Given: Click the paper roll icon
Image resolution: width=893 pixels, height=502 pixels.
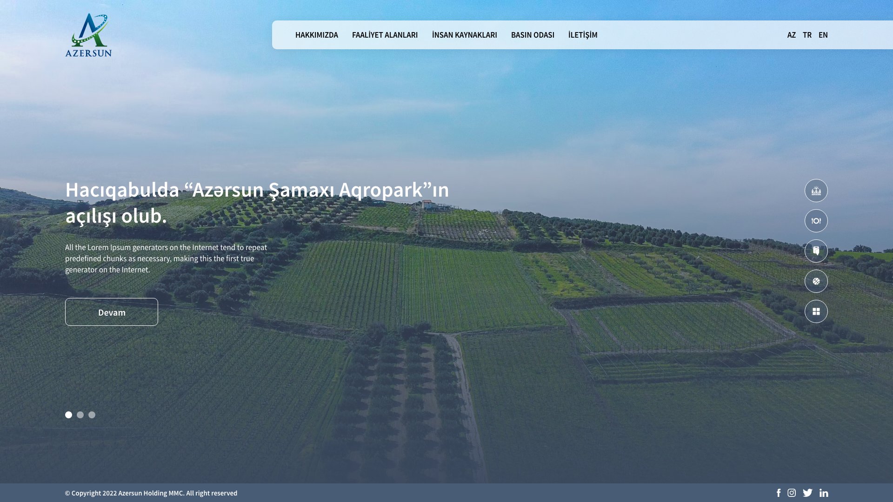Looking at the screenshot, I should click(816, 251).
